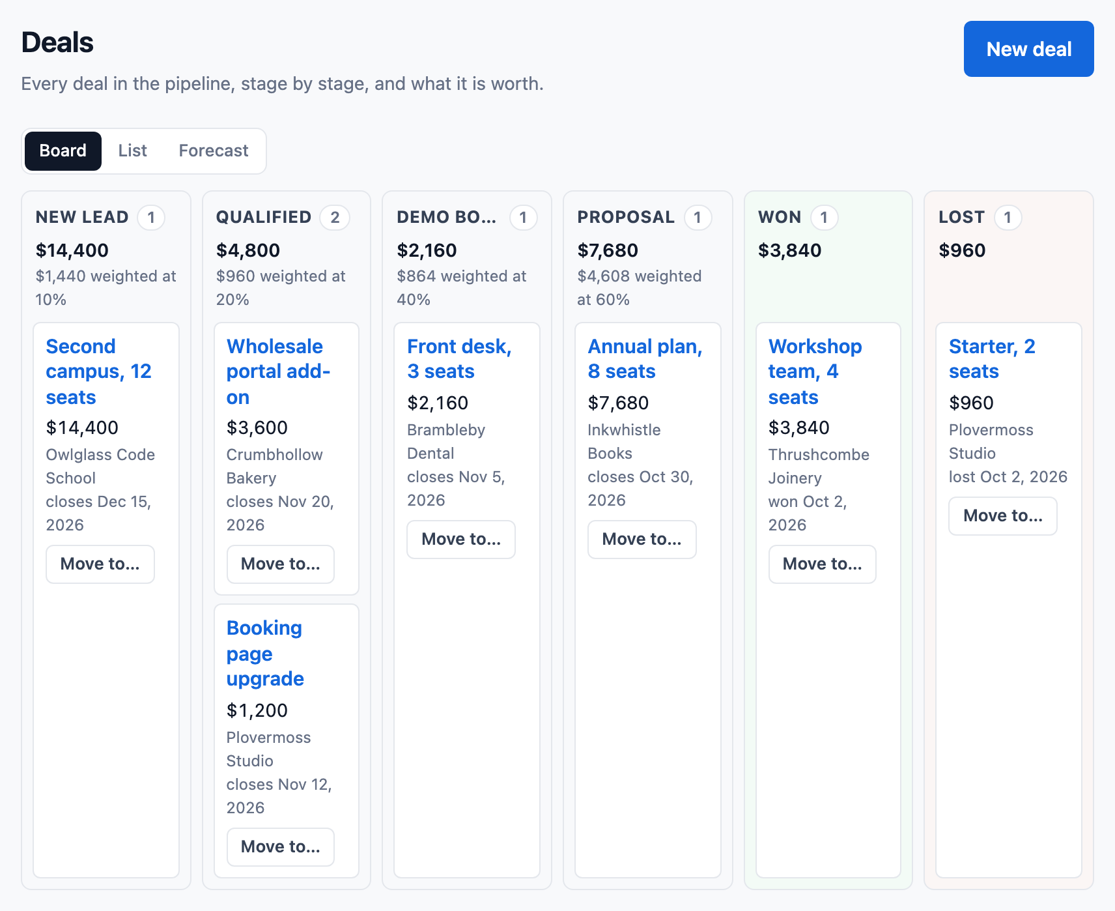Image resolution: width=1115 pixels, height=911 pixels.
Task: Click the NEW LEAD column heading
Action: 82,217
